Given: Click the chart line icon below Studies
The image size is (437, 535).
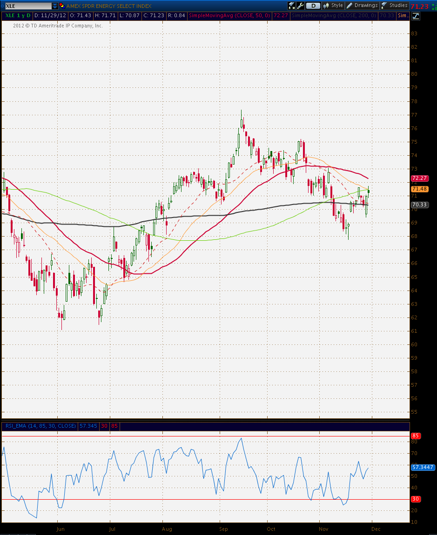Looking at the screenshot, I should click(x=416, y=16).
